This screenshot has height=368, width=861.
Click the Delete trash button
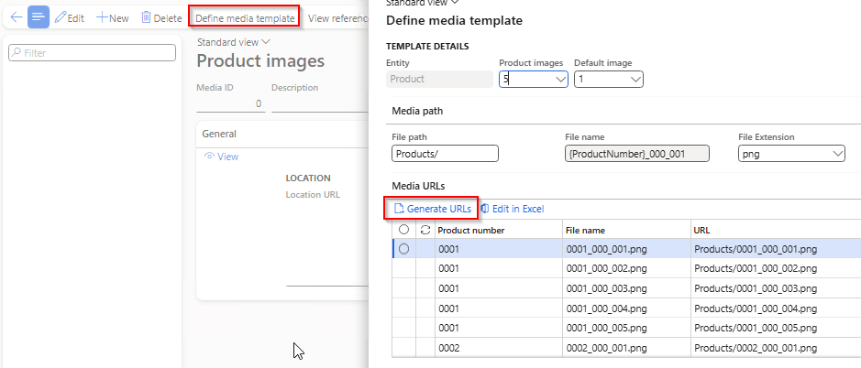coord(161,18)
